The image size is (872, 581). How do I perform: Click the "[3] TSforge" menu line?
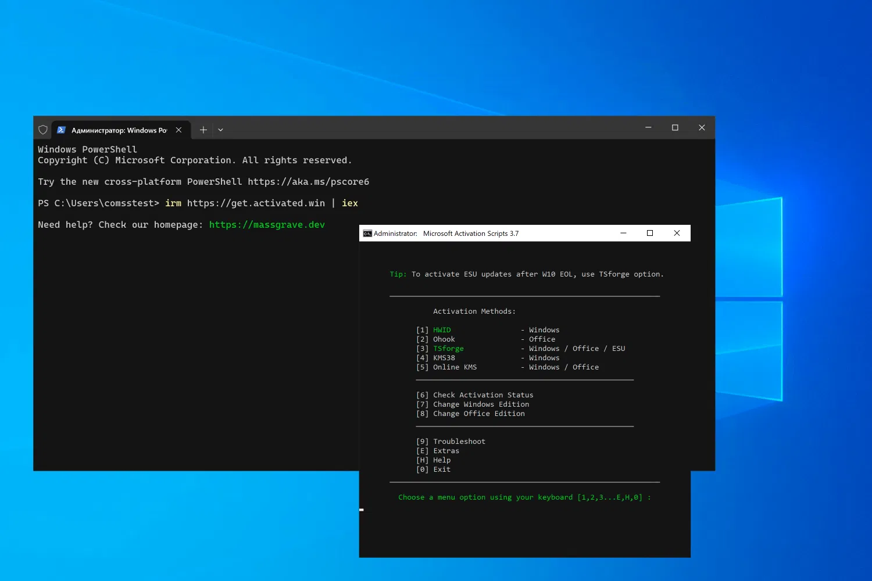520,349
